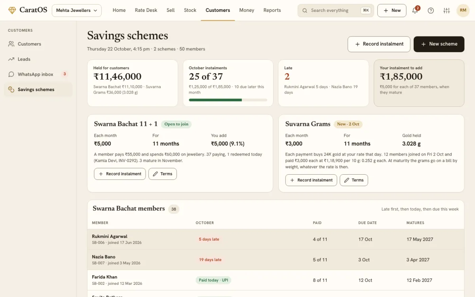Click the 19 days late status badge
The image size is (475, 297).
pyautogui.click(x=210, y=260)
